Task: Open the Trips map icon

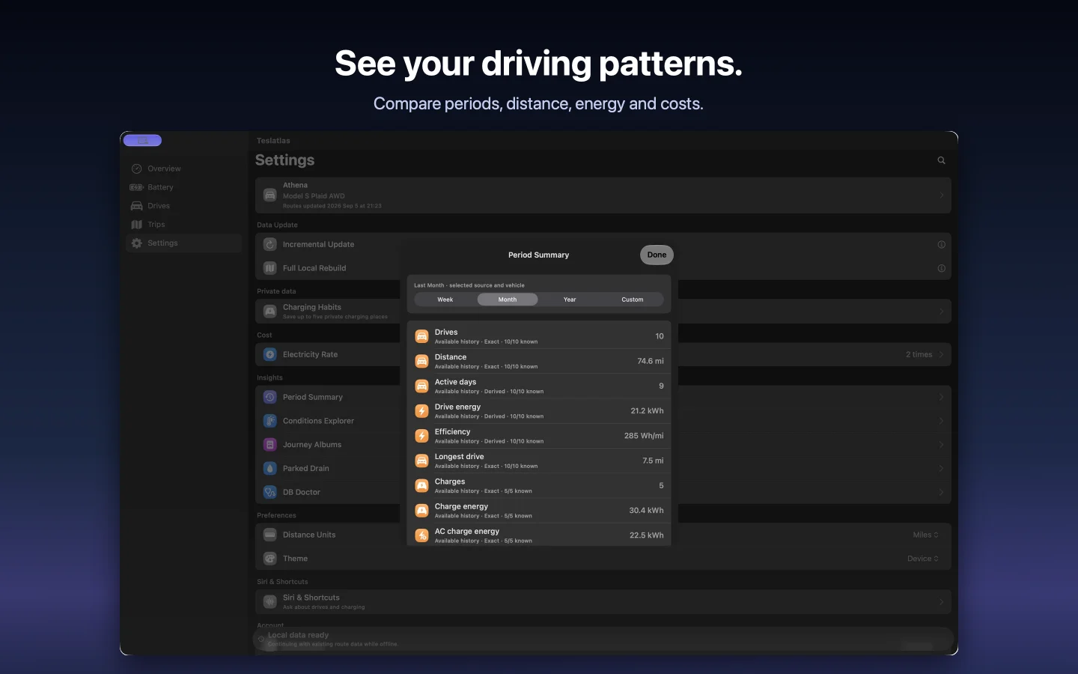Action: 136,225
